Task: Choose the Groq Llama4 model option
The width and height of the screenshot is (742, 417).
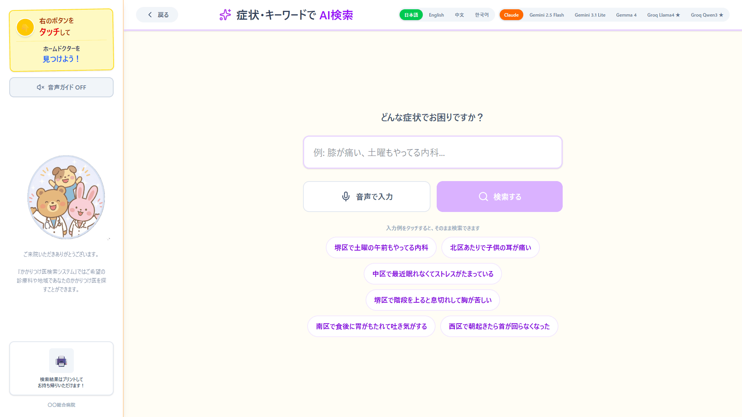Action: (664, 15)
